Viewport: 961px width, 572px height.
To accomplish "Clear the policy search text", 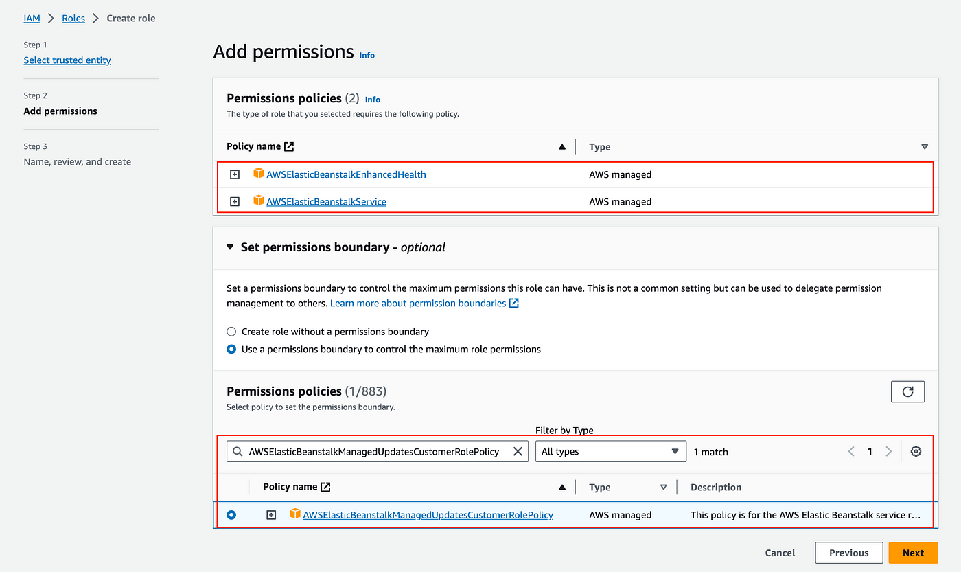I will [x=518, y=452].
